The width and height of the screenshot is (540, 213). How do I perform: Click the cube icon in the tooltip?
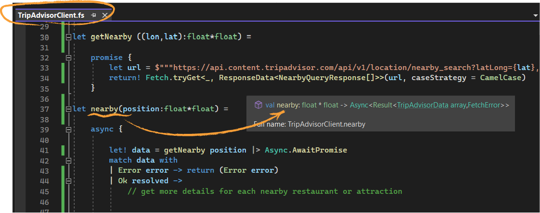pyautogui.click(x=258, y=105)
